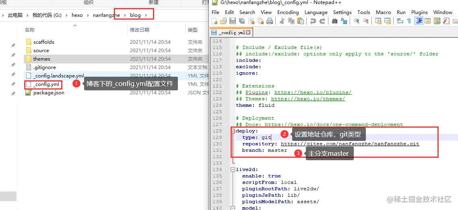Open the Window menu
Viewport: 458px width, 210px height.
(443, 12)
